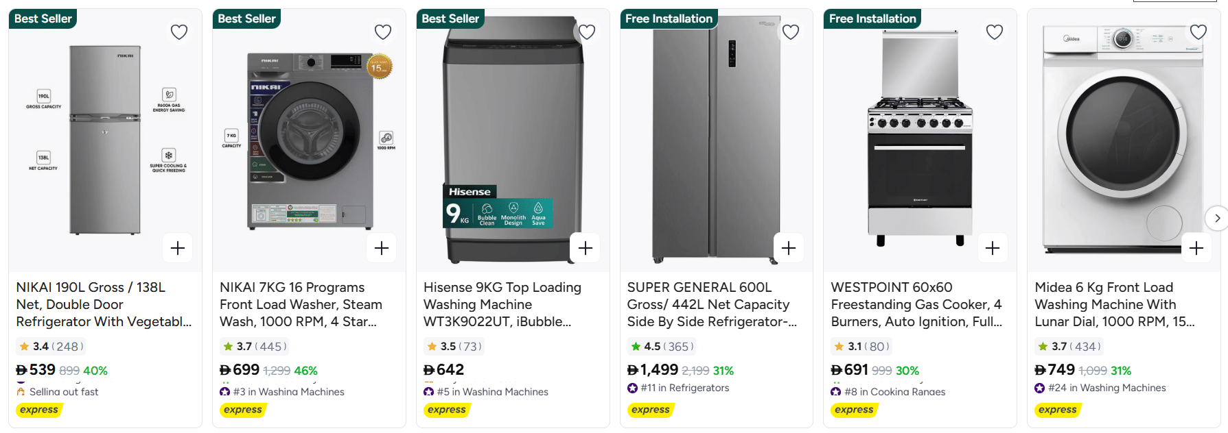Click heart icon on Midea washing machine

pos(1198,32)
